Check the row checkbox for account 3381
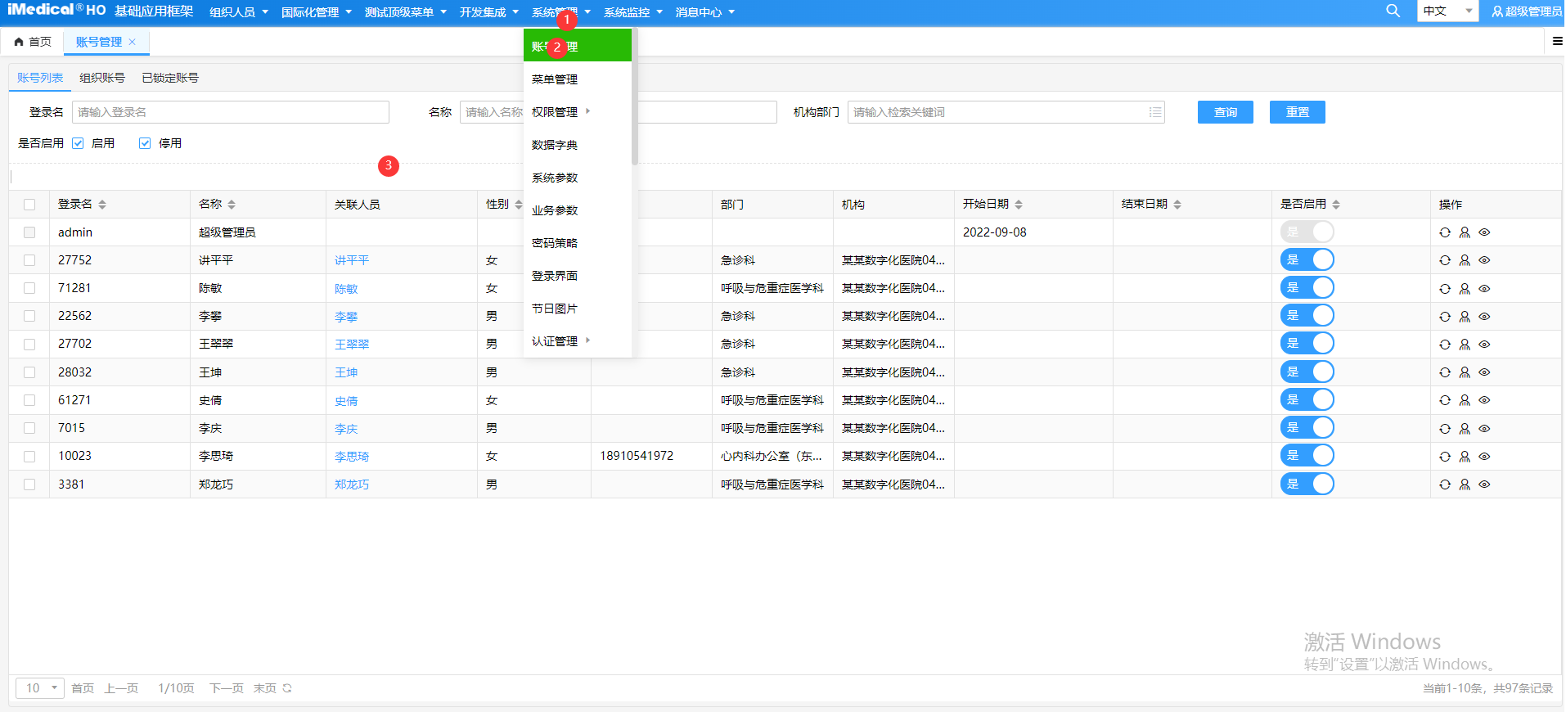Screen dimensions: 1566x712 click(29, 484)
